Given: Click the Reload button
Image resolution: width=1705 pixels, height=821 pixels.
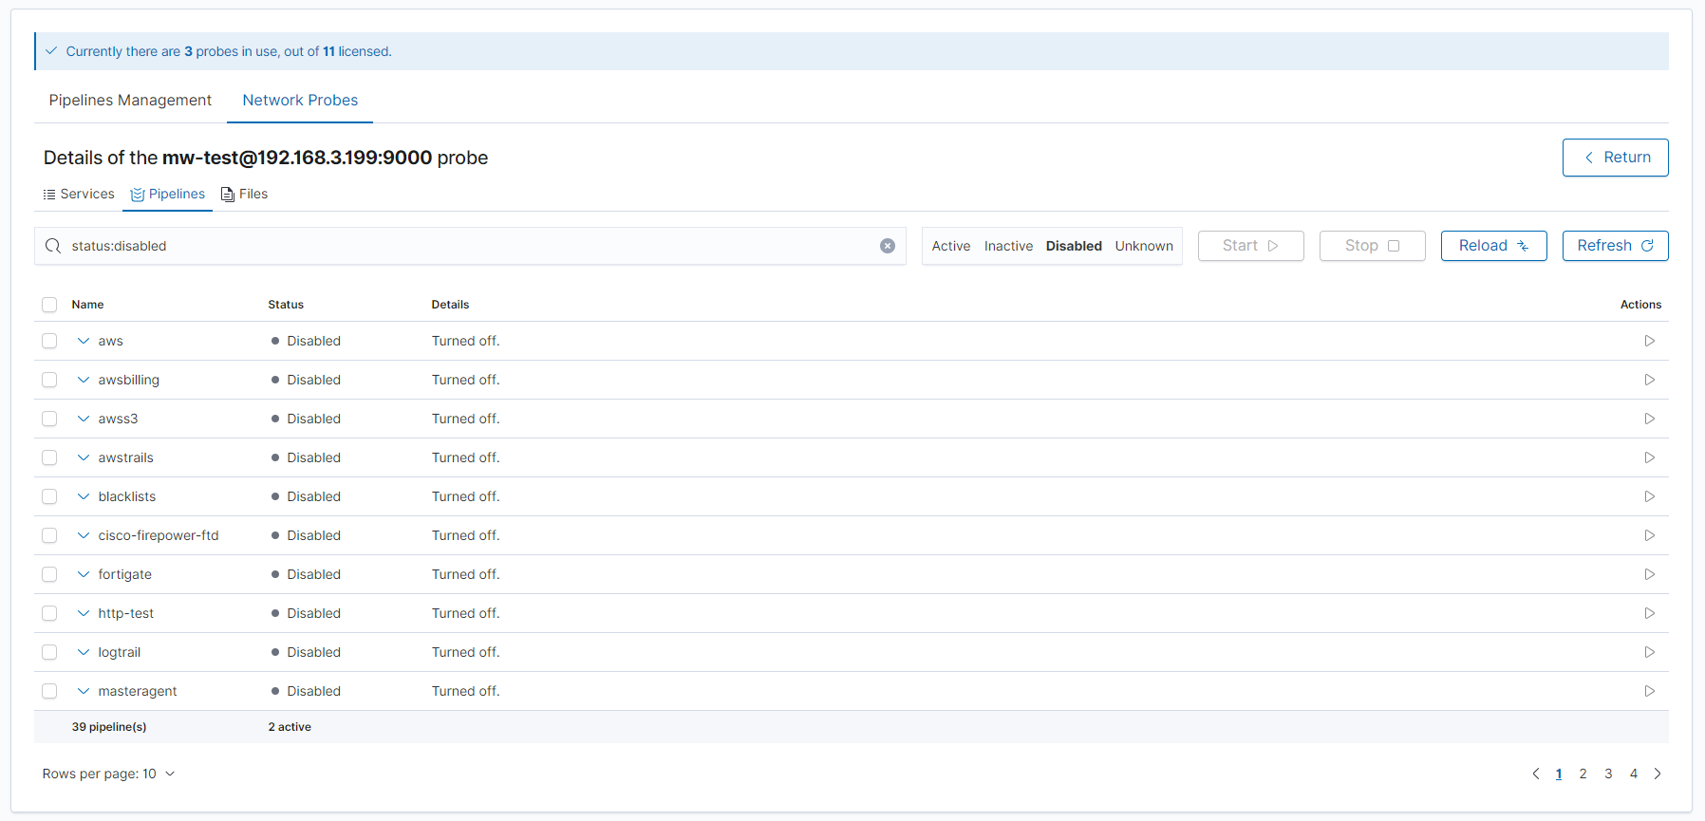Looking at the screenshot, I should point(1493,246).
